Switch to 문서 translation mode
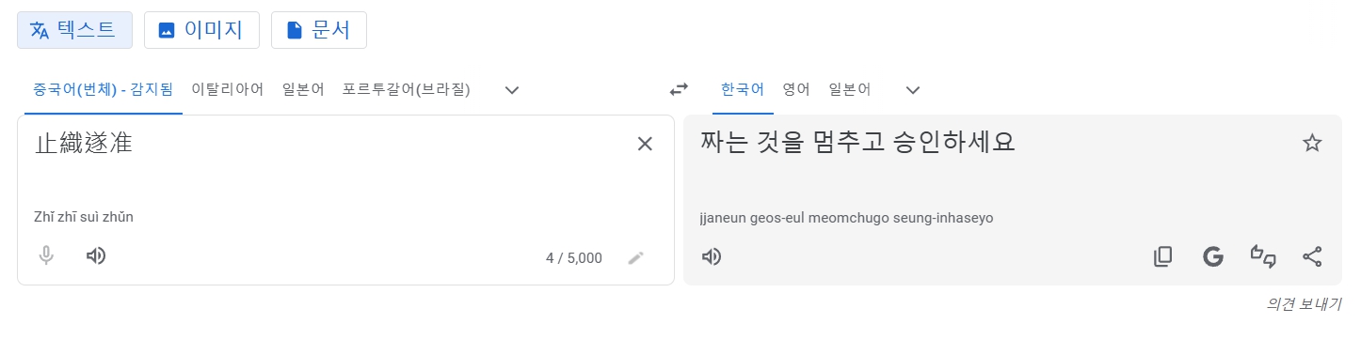1361x339 pixels. pyautogui.click(x=319, y=30)
